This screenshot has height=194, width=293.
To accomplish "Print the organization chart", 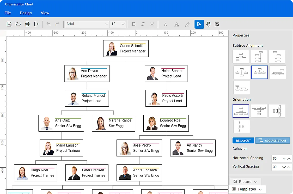I will pos(27,24).
